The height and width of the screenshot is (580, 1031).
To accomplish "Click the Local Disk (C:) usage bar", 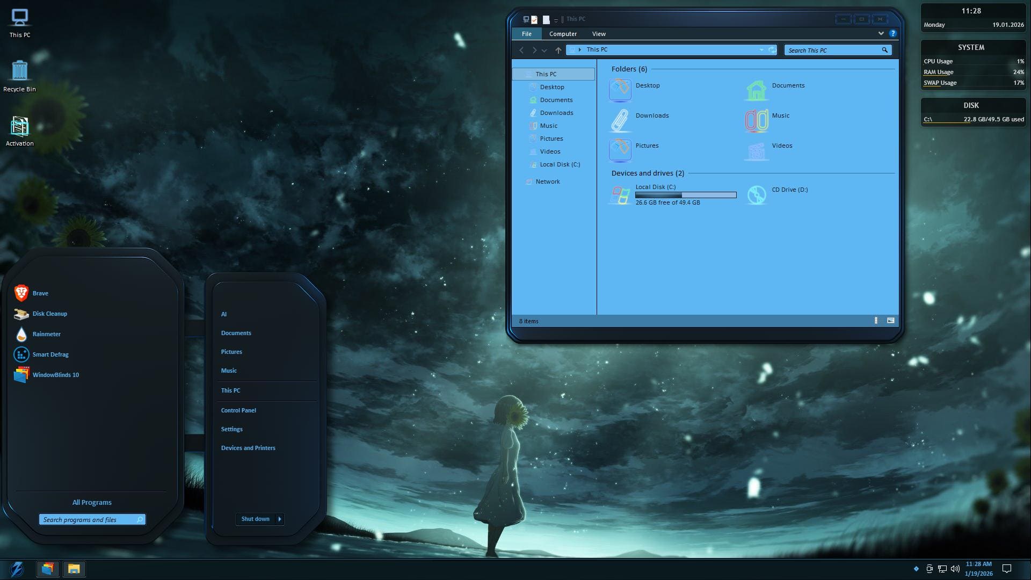I will [x=686, y=195].
